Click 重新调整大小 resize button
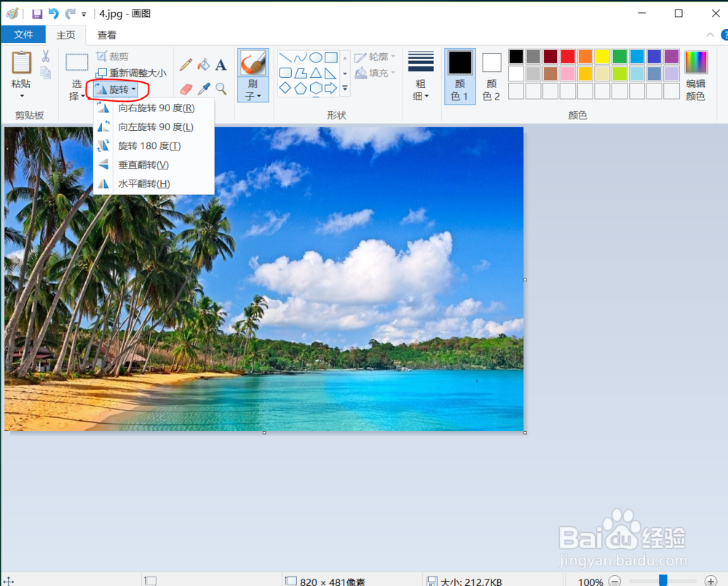728x586 pixels. [131, 73]
